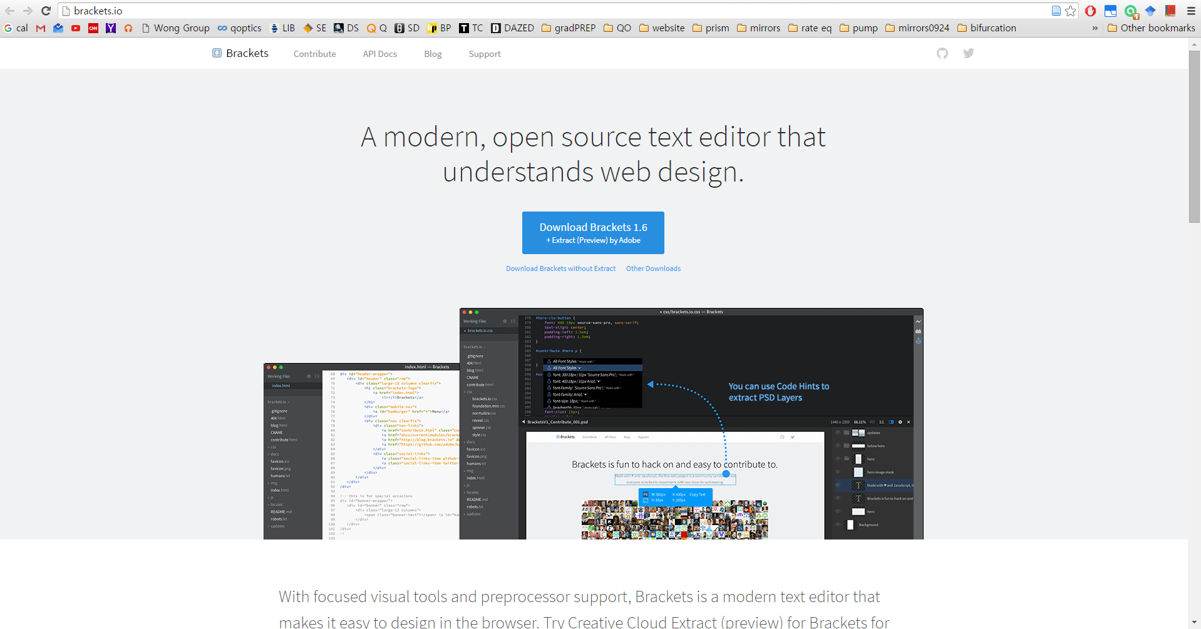This screenshot has height=629, width=1201.
Task: Open the Other Downloads link
Action: 653,268
